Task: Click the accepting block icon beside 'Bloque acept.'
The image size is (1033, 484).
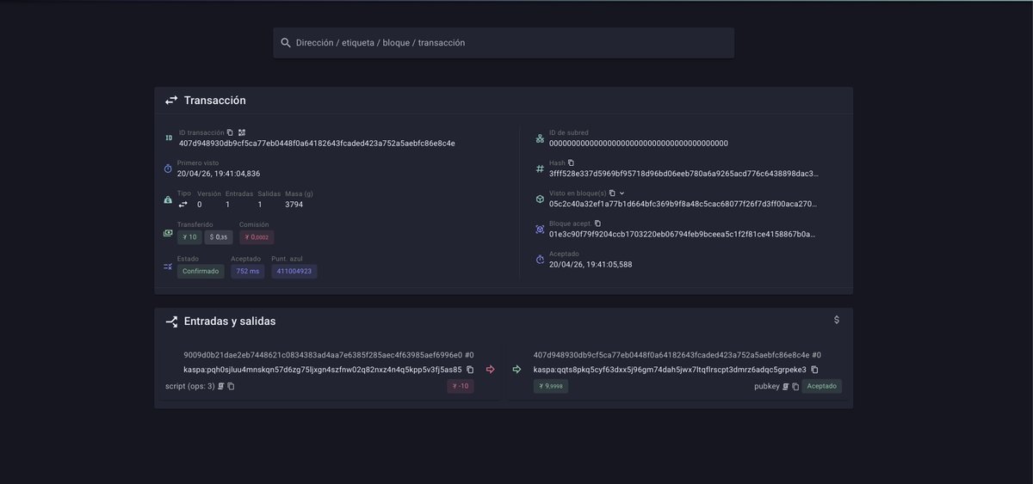Action: click(x=540, y=229)
